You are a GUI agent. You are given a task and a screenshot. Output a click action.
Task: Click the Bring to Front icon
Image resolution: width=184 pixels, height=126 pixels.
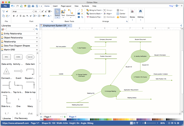tap(87, 10)
